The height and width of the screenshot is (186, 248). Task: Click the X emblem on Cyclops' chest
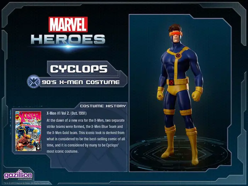point(178,55)
